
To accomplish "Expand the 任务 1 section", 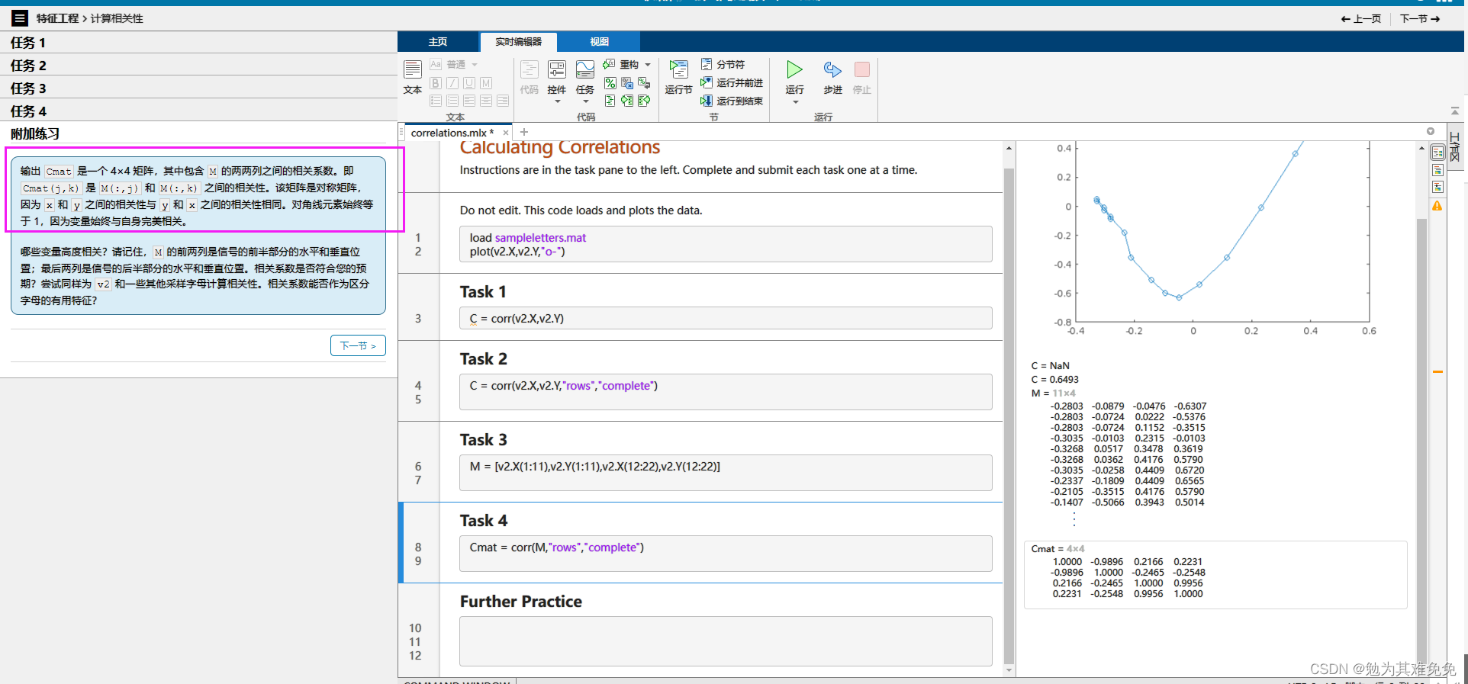I will click(x=198, y=43).
